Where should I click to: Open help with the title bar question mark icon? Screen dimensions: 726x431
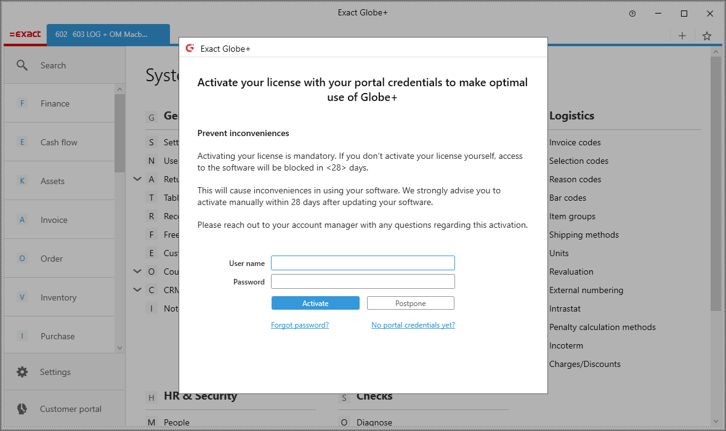pos(632,14)
